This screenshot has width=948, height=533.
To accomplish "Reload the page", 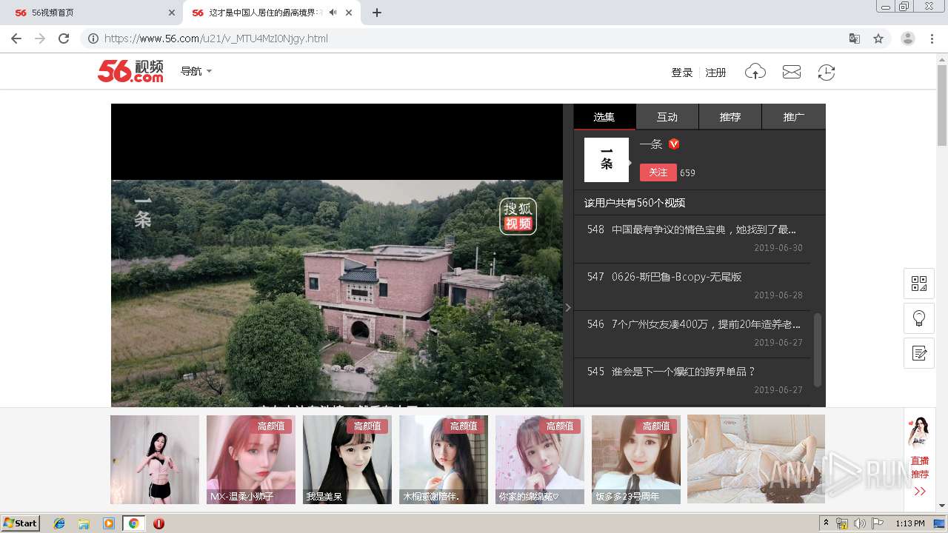I will click(64, 38).
